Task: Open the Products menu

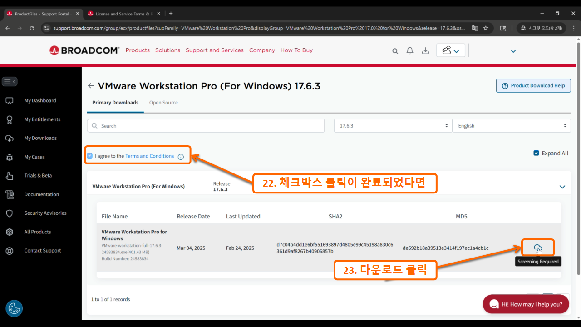Action: (x=138, y=50)
